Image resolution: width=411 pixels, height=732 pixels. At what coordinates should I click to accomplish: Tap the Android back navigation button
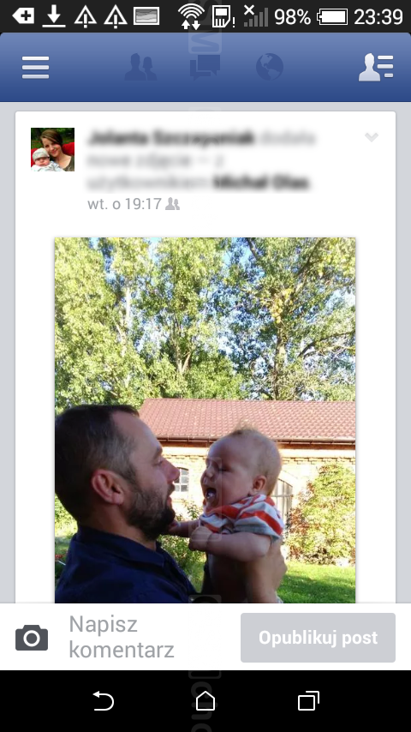tap(103, 701)
